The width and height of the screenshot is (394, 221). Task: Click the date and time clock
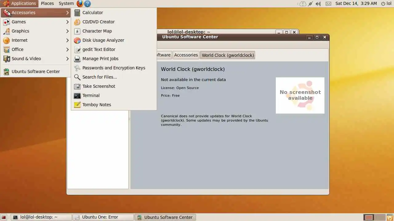(x=356, y=3)
